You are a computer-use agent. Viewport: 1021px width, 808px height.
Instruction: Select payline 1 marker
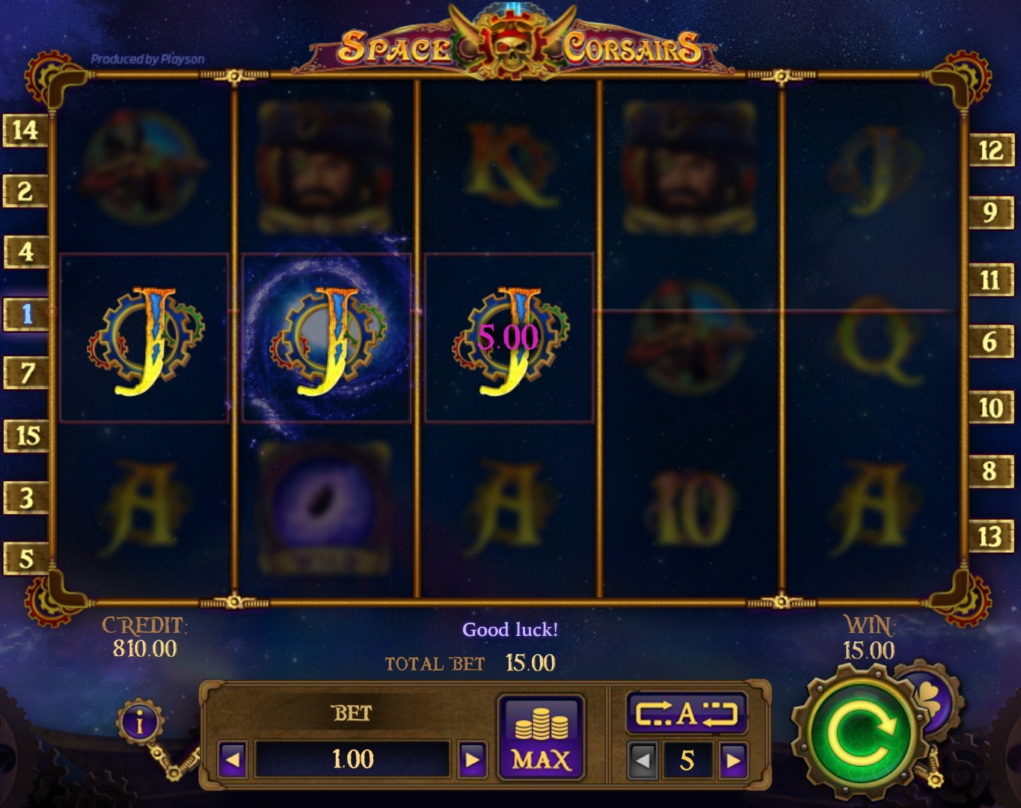25,313
